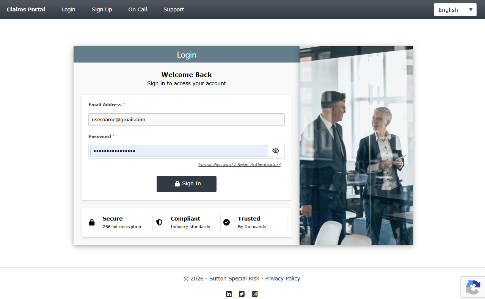
Task: Focus the Password field
Action: [179, 151]
